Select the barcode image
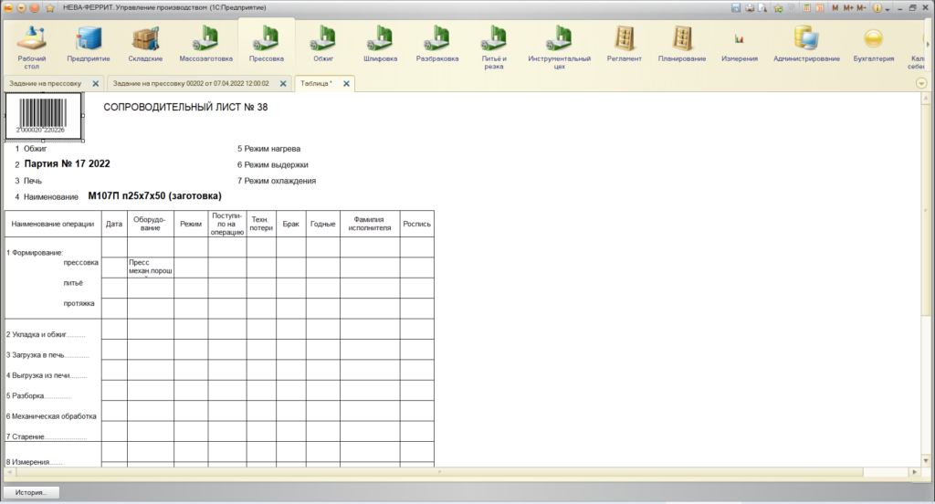 coord(43,116)
